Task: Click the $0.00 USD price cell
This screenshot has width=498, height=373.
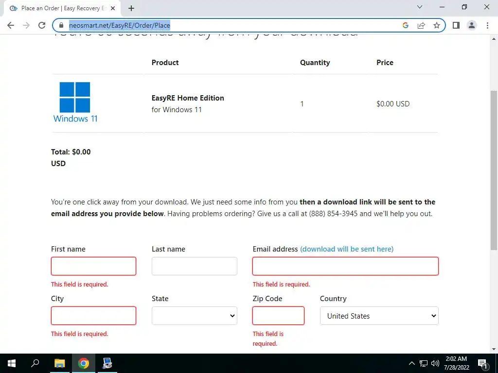Action: click(x=393, y=104)
